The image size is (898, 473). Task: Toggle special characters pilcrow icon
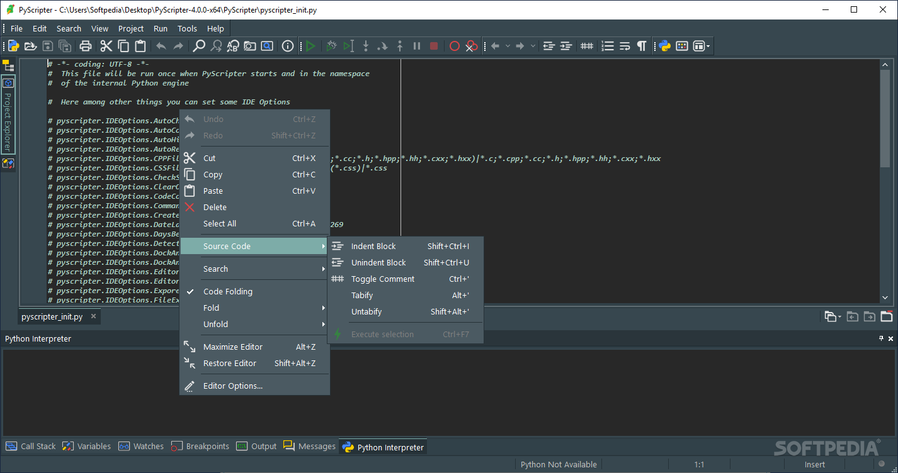(641, 46)
